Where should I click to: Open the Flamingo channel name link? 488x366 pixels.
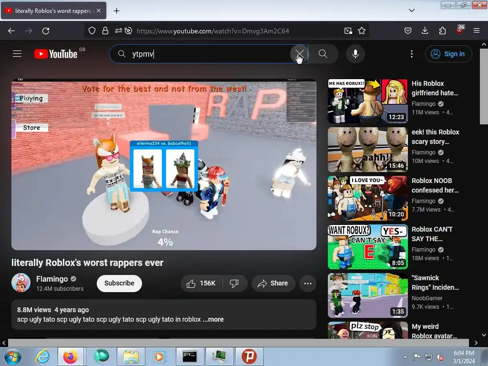(x=52, y=279)
